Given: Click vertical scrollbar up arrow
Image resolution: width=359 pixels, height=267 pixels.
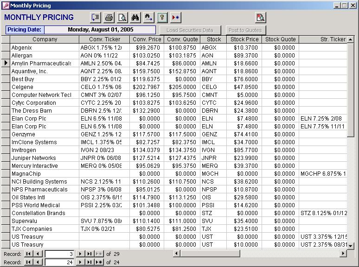Looking at the screenshot, I should (351, 39).
